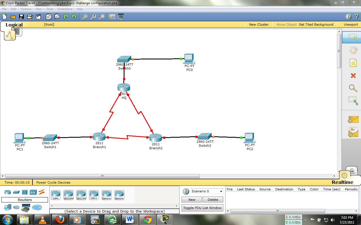Zoom out with the minus magnifier
The width and height of the screenshot is (361, 225).
point(101,17)
